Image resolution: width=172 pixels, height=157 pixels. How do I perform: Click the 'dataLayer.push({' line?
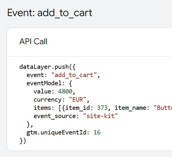point(47,67)
